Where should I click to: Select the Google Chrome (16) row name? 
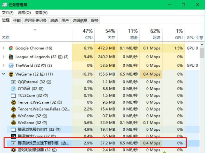34,48
